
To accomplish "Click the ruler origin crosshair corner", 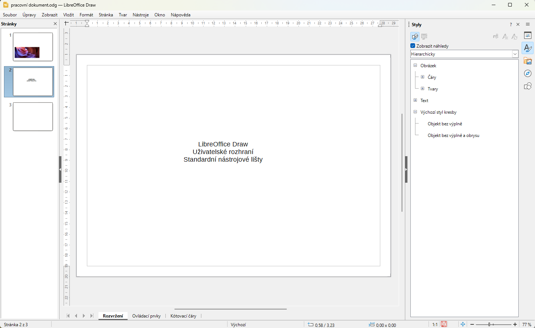I will coord(66,23).
